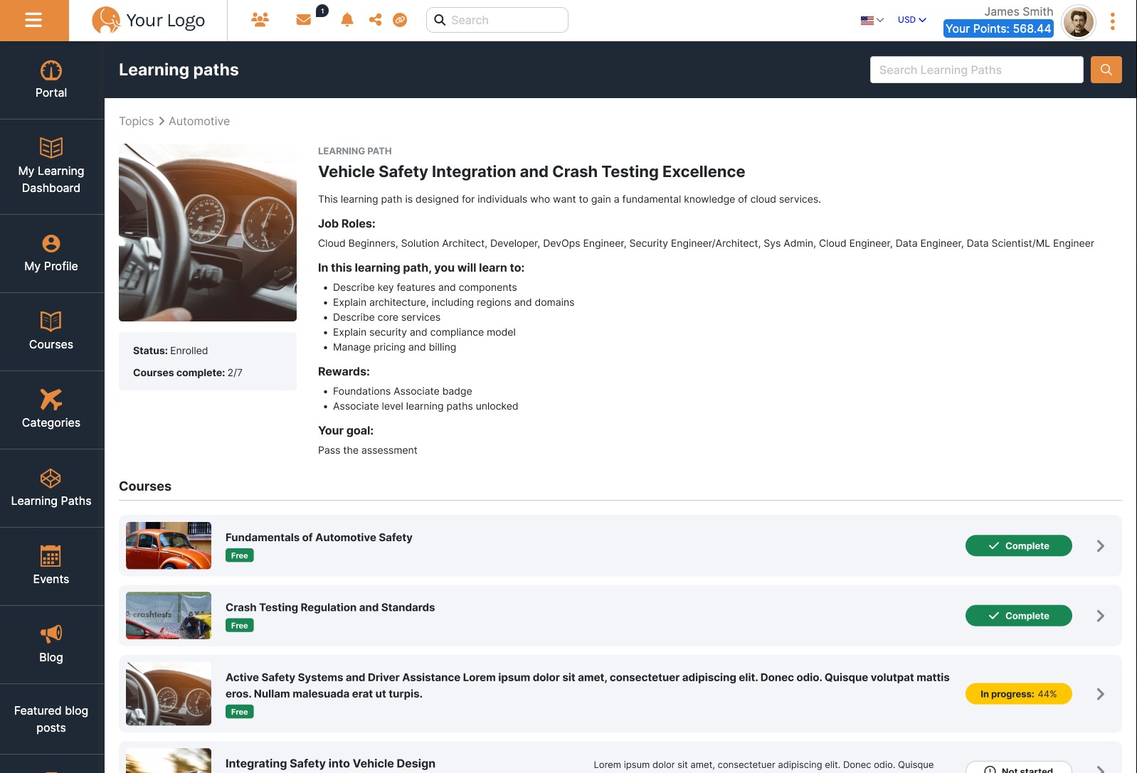Expand the language flag dropdown

click(872, 20)
